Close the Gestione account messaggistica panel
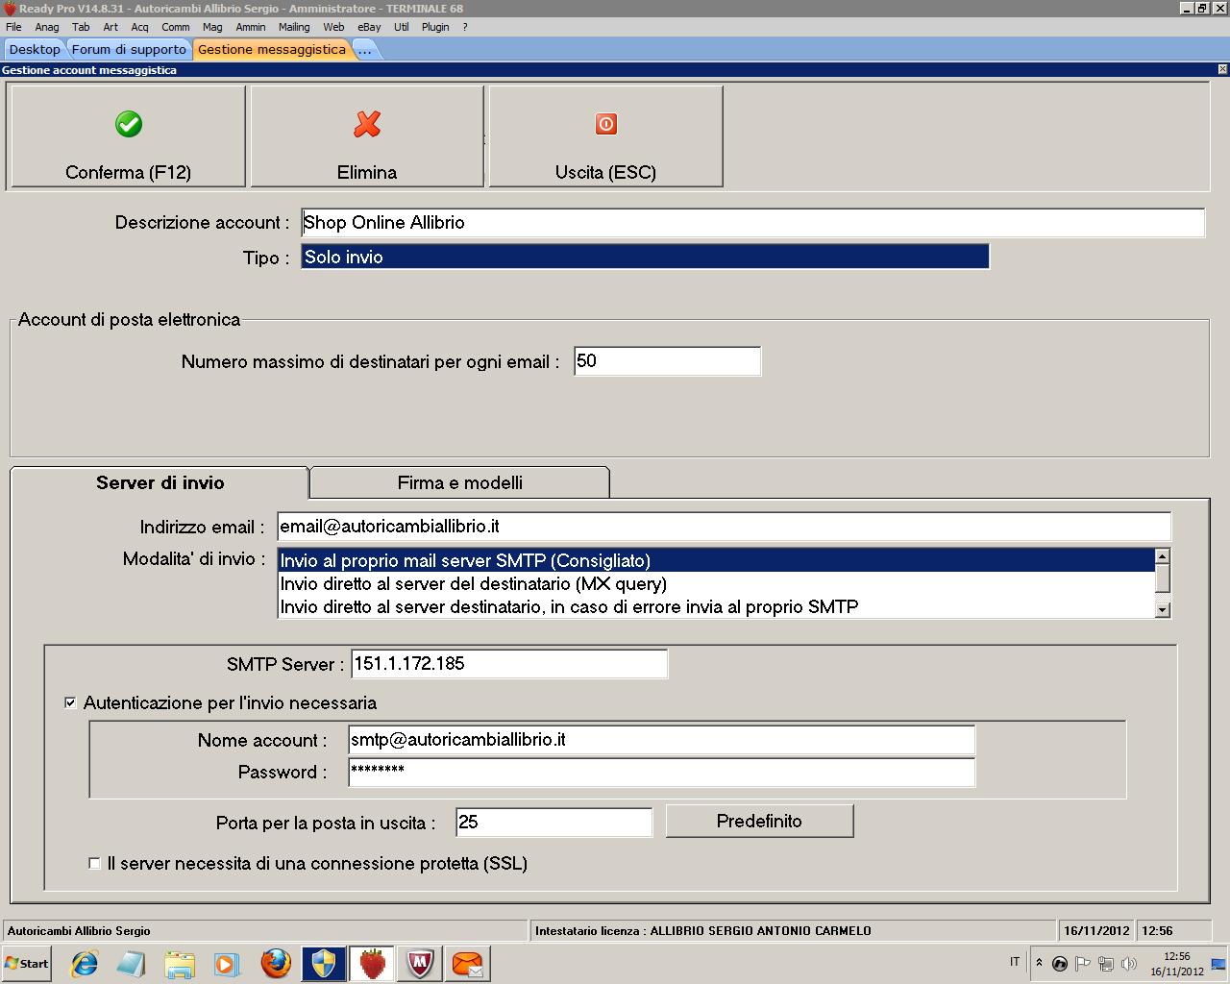1230x984 pixels. click(1222, 69)
